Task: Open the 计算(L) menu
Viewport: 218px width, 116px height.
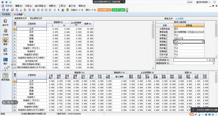Action: (29, 6)
